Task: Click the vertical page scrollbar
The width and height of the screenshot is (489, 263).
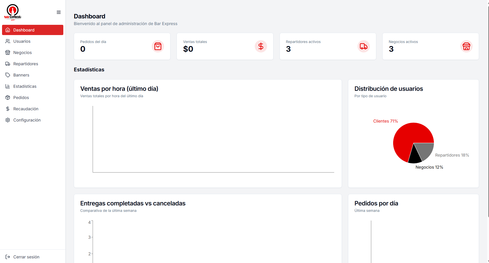Action: point(488,110)
